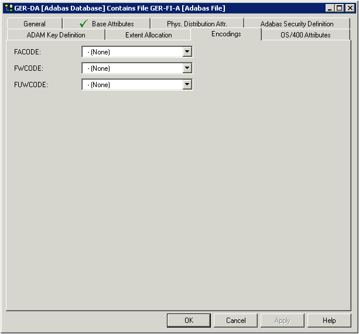The width and height of the screenshot is (359, 334).
Task: Click the Adabas application icon in title bar
Action: (x=8, y=8)
